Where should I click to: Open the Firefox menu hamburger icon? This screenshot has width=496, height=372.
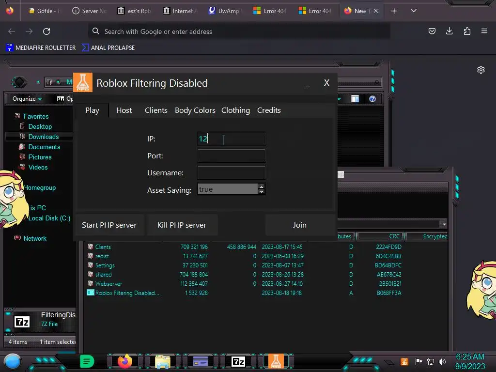[x=484, y=31]
